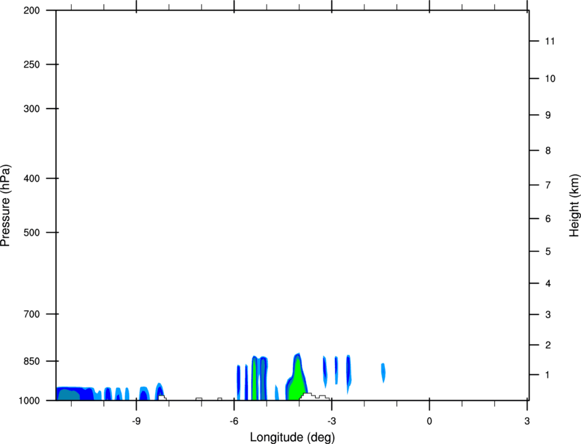581x444 pixels.
Task: Select the 1000 pressure tick label
Action: coord(29,400)
